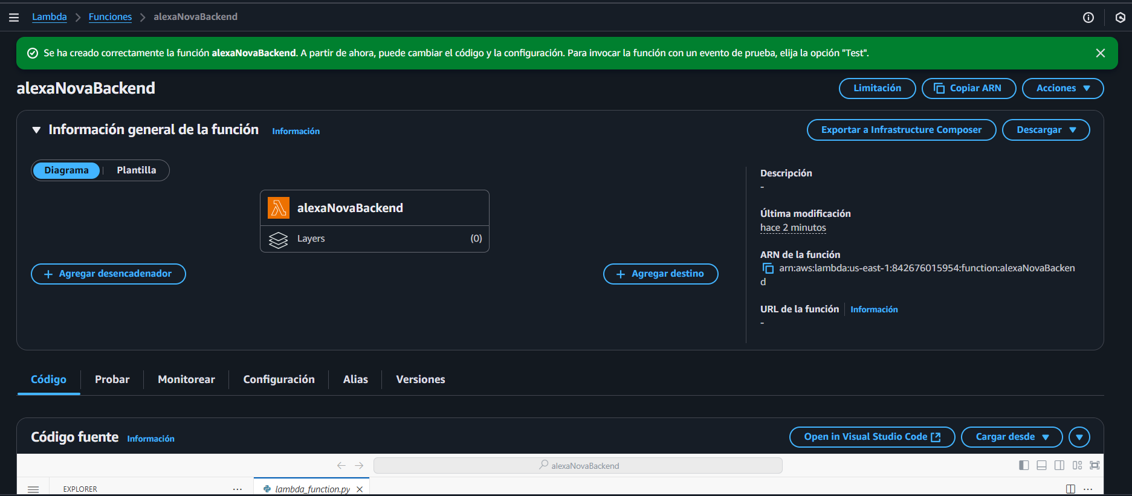
Task: Expand the Descargar dropdown
Action: click(1046, 130)
